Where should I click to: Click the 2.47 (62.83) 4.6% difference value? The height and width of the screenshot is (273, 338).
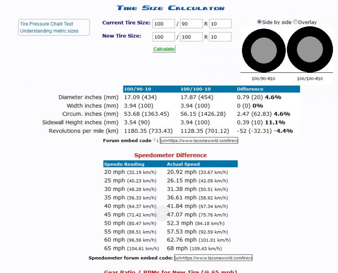click(x=263, y=114)
